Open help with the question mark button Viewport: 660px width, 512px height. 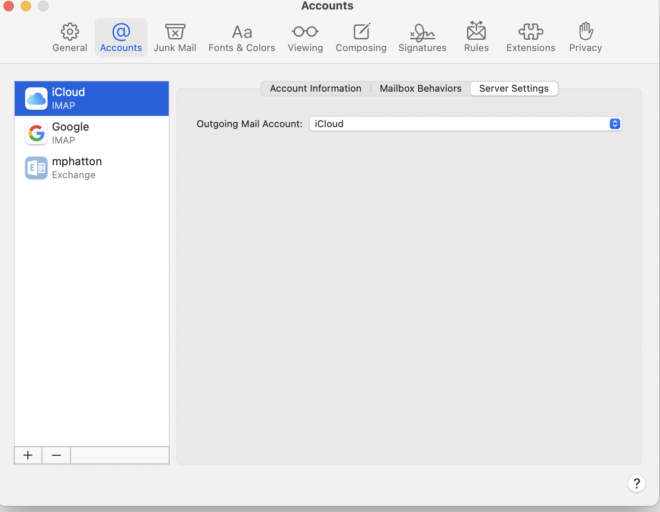tap(637, 483)
